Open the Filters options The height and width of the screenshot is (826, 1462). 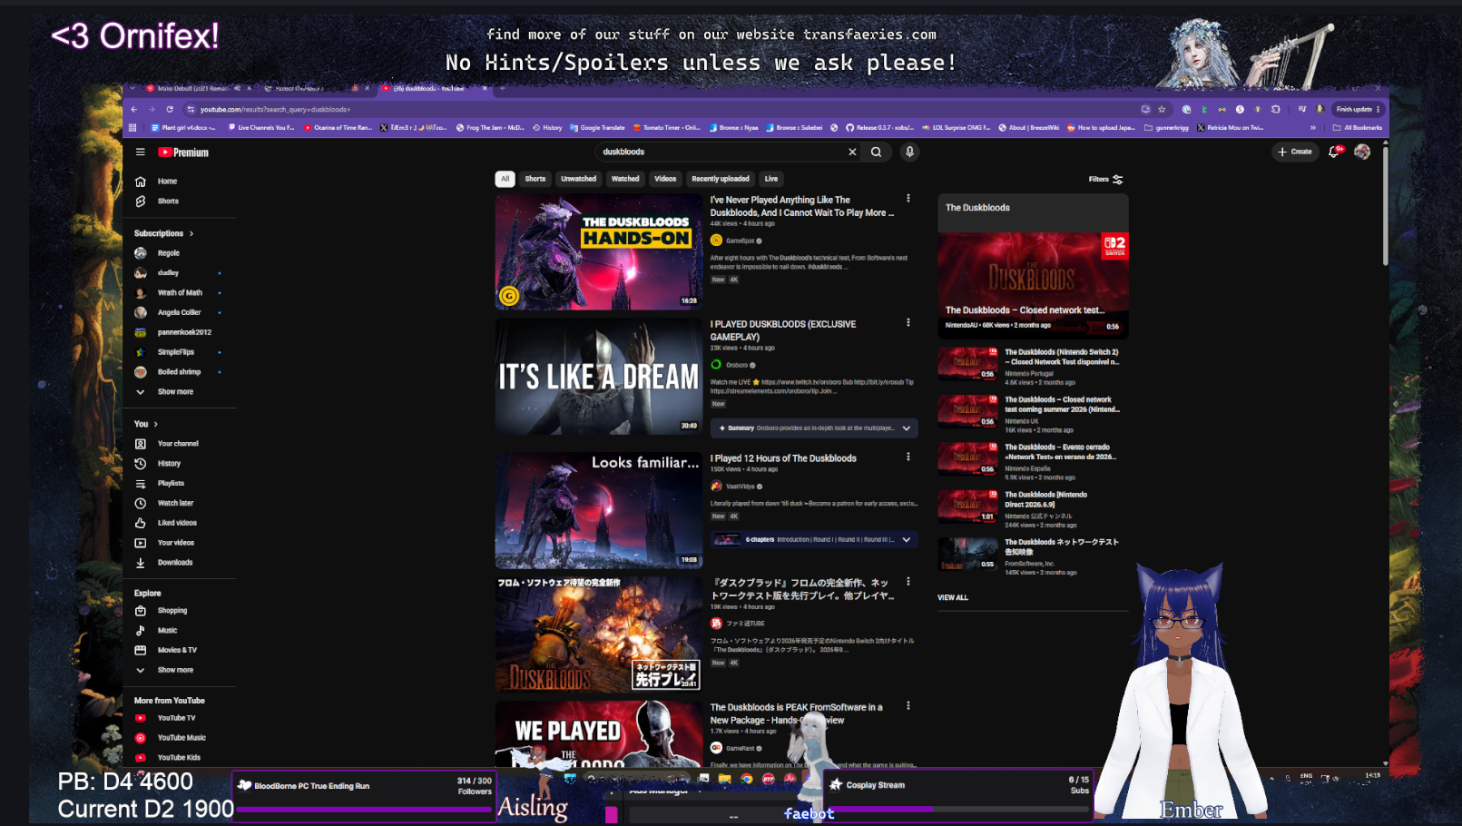pyautogui.click(x=1106, y=180)
